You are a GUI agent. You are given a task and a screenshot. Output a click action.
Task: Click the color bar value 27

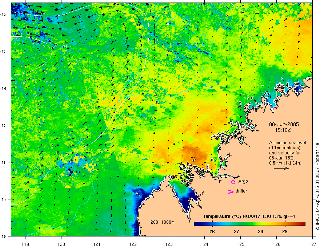236,231
